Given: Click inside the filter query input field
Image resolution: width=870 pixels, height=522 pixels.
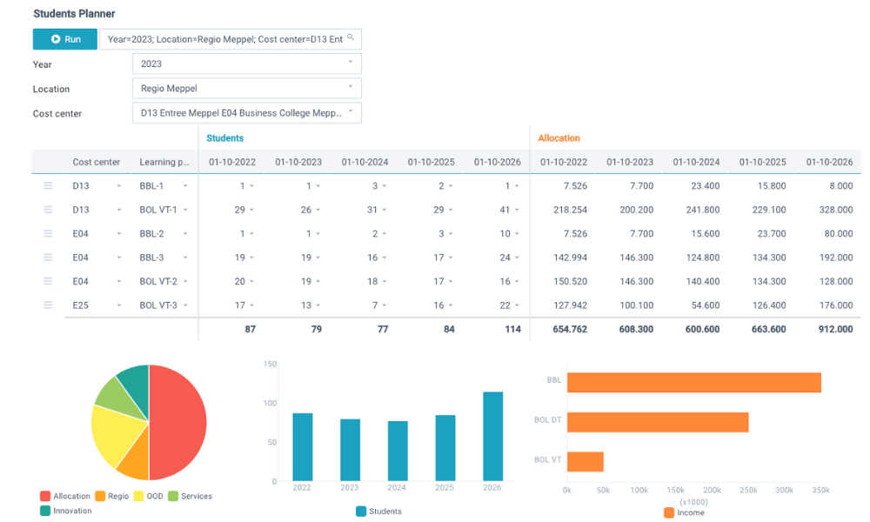Looking at the screenshot, I should point(226,38).
